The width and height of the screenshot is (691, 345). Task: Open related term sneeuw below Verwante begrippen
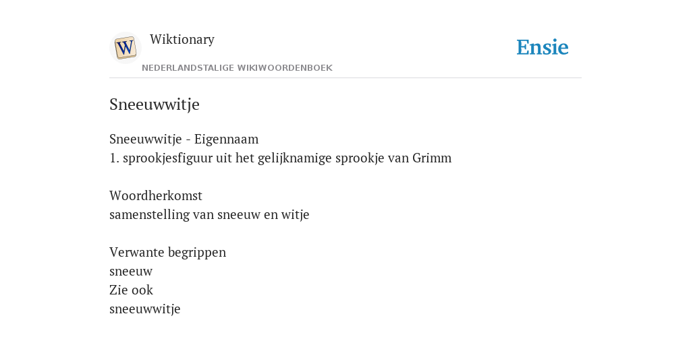131,272
